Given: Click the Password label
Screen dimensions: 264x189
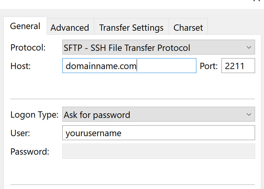Looking at the screenshot, I should pyautogui.click(x=30, y=151).
